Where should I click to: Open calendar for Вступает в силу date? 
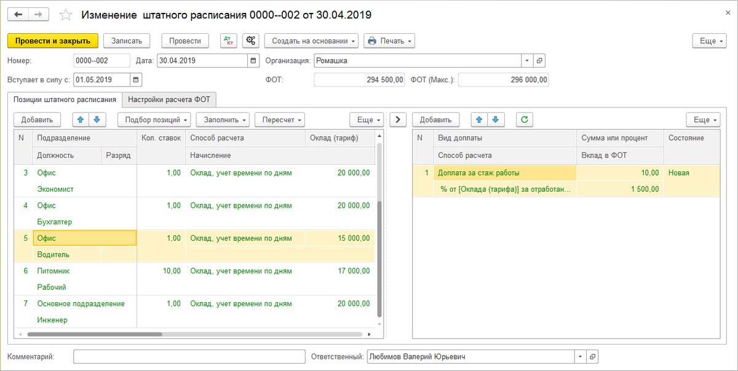(x=136, y=80)
